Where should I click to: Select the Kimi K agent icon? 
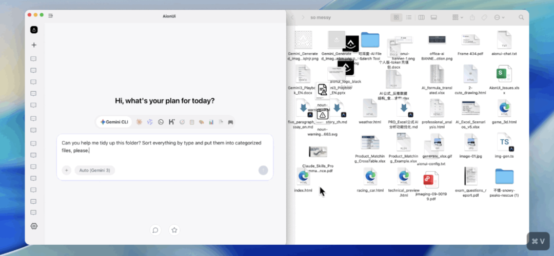click(172, 122)
